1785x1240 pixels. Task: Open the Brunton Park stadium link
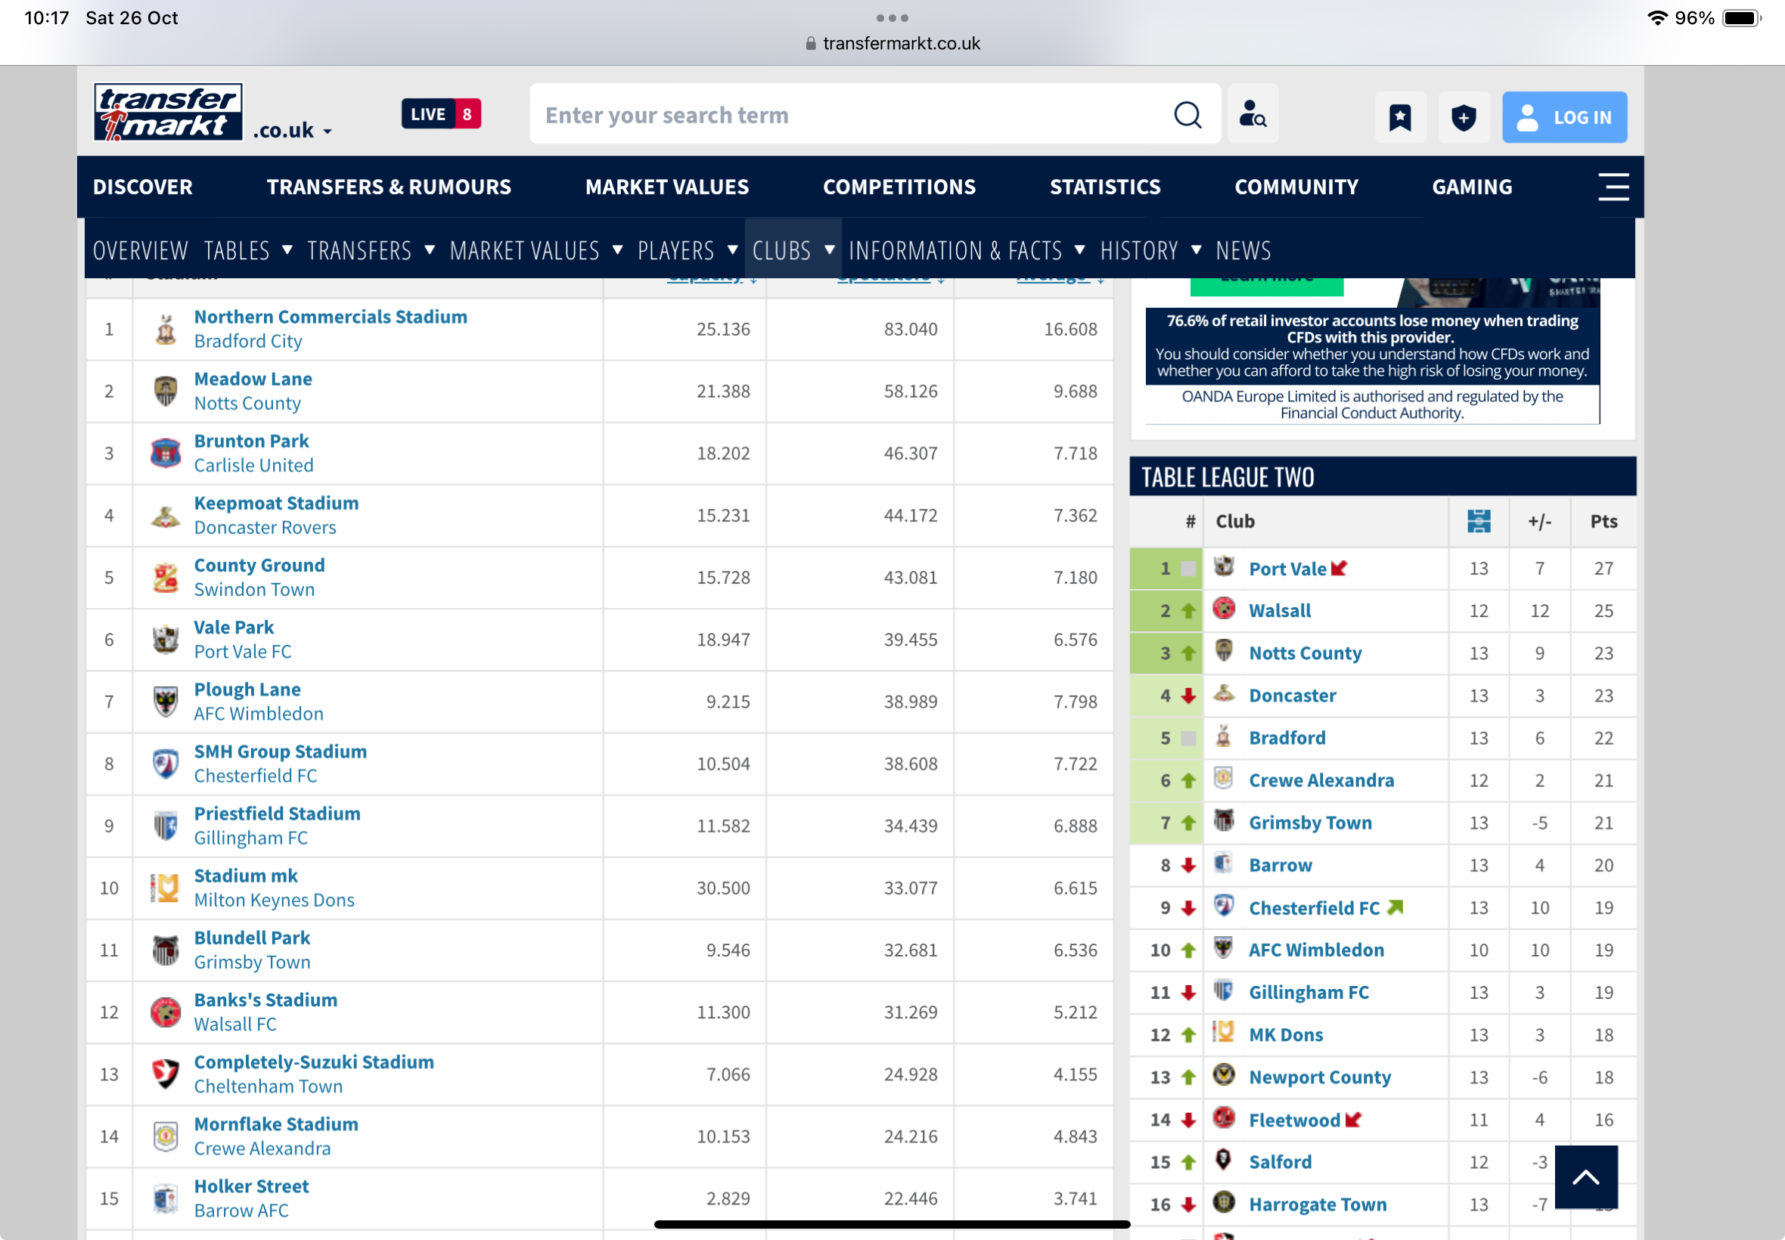click(x=251, y=442)
